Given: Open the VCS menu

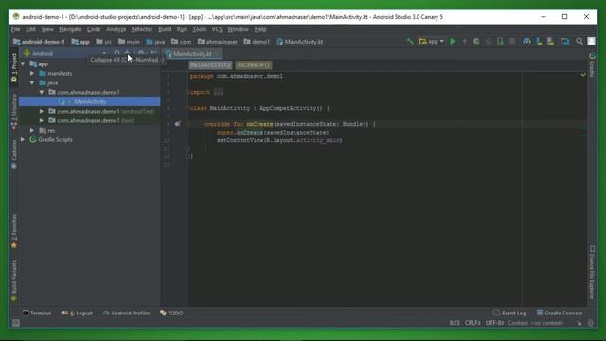Looking at the screenshot, I should (x=217, y=29).
